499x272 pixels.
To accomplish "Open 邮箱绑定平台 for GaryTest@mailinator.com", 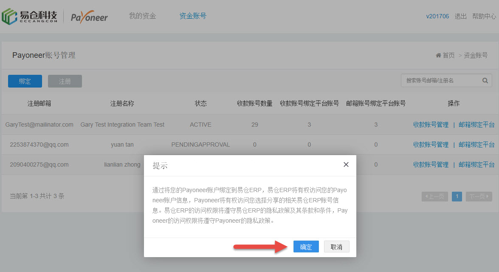I will pos(476,125).
